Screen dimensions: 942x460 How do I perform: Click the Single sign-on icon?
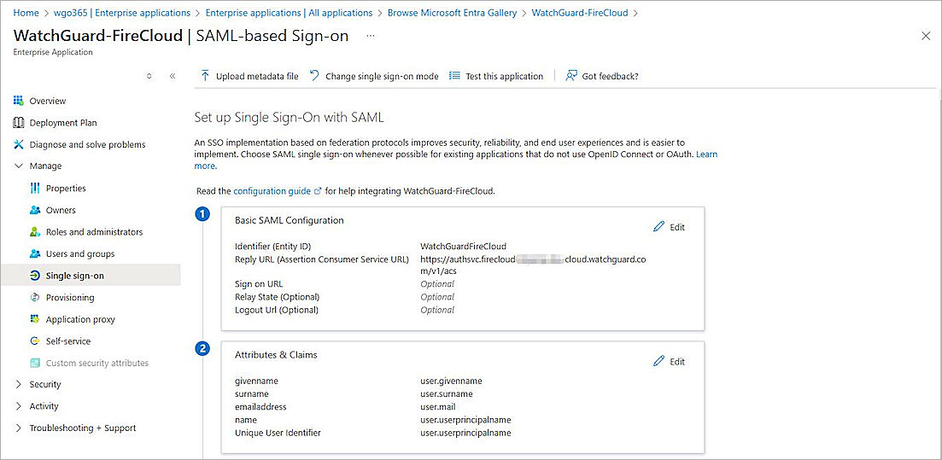(x=34, y=276)
